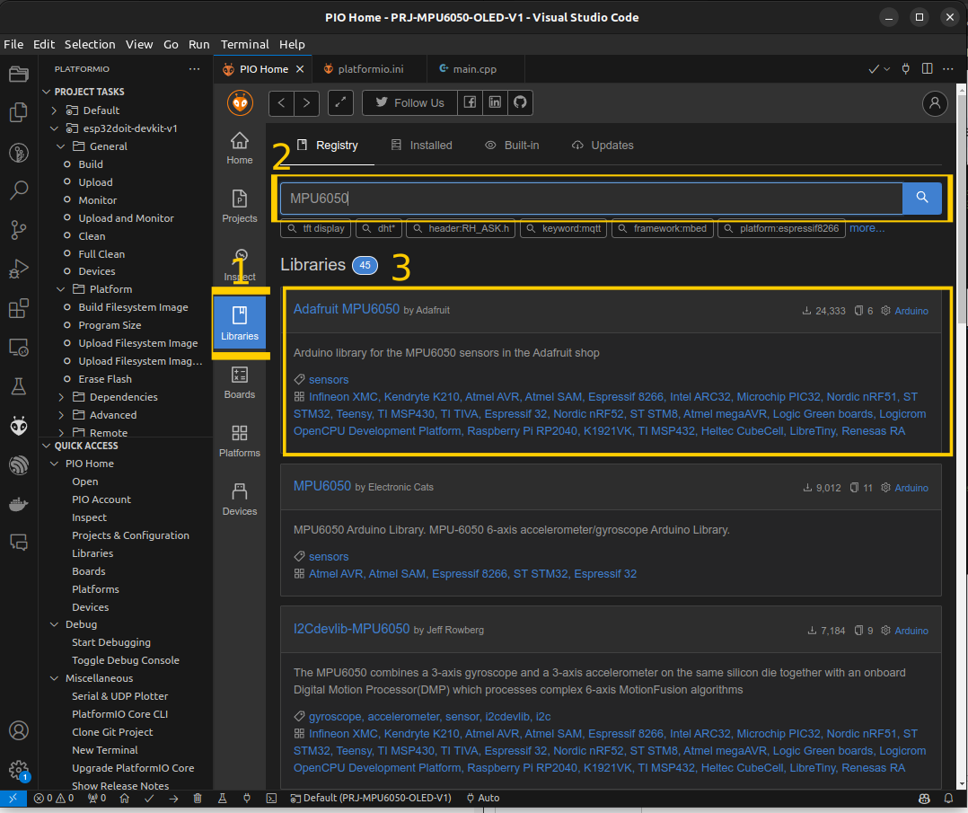
Task: Click the PlatformIO logo in PIO Home
Action: (240, 102)
